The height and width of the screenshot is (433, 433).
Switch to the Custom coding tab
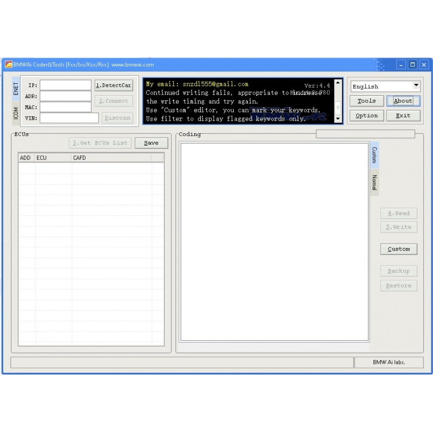374,155
